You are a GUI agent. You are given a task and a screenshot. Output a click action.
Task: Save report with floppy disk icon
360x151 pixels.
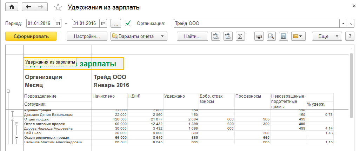[283, 36]
